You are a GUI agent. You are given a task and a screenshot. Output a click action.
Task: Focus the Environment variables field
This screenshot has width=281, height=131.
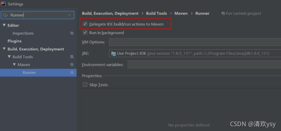(x=204, y=65)
